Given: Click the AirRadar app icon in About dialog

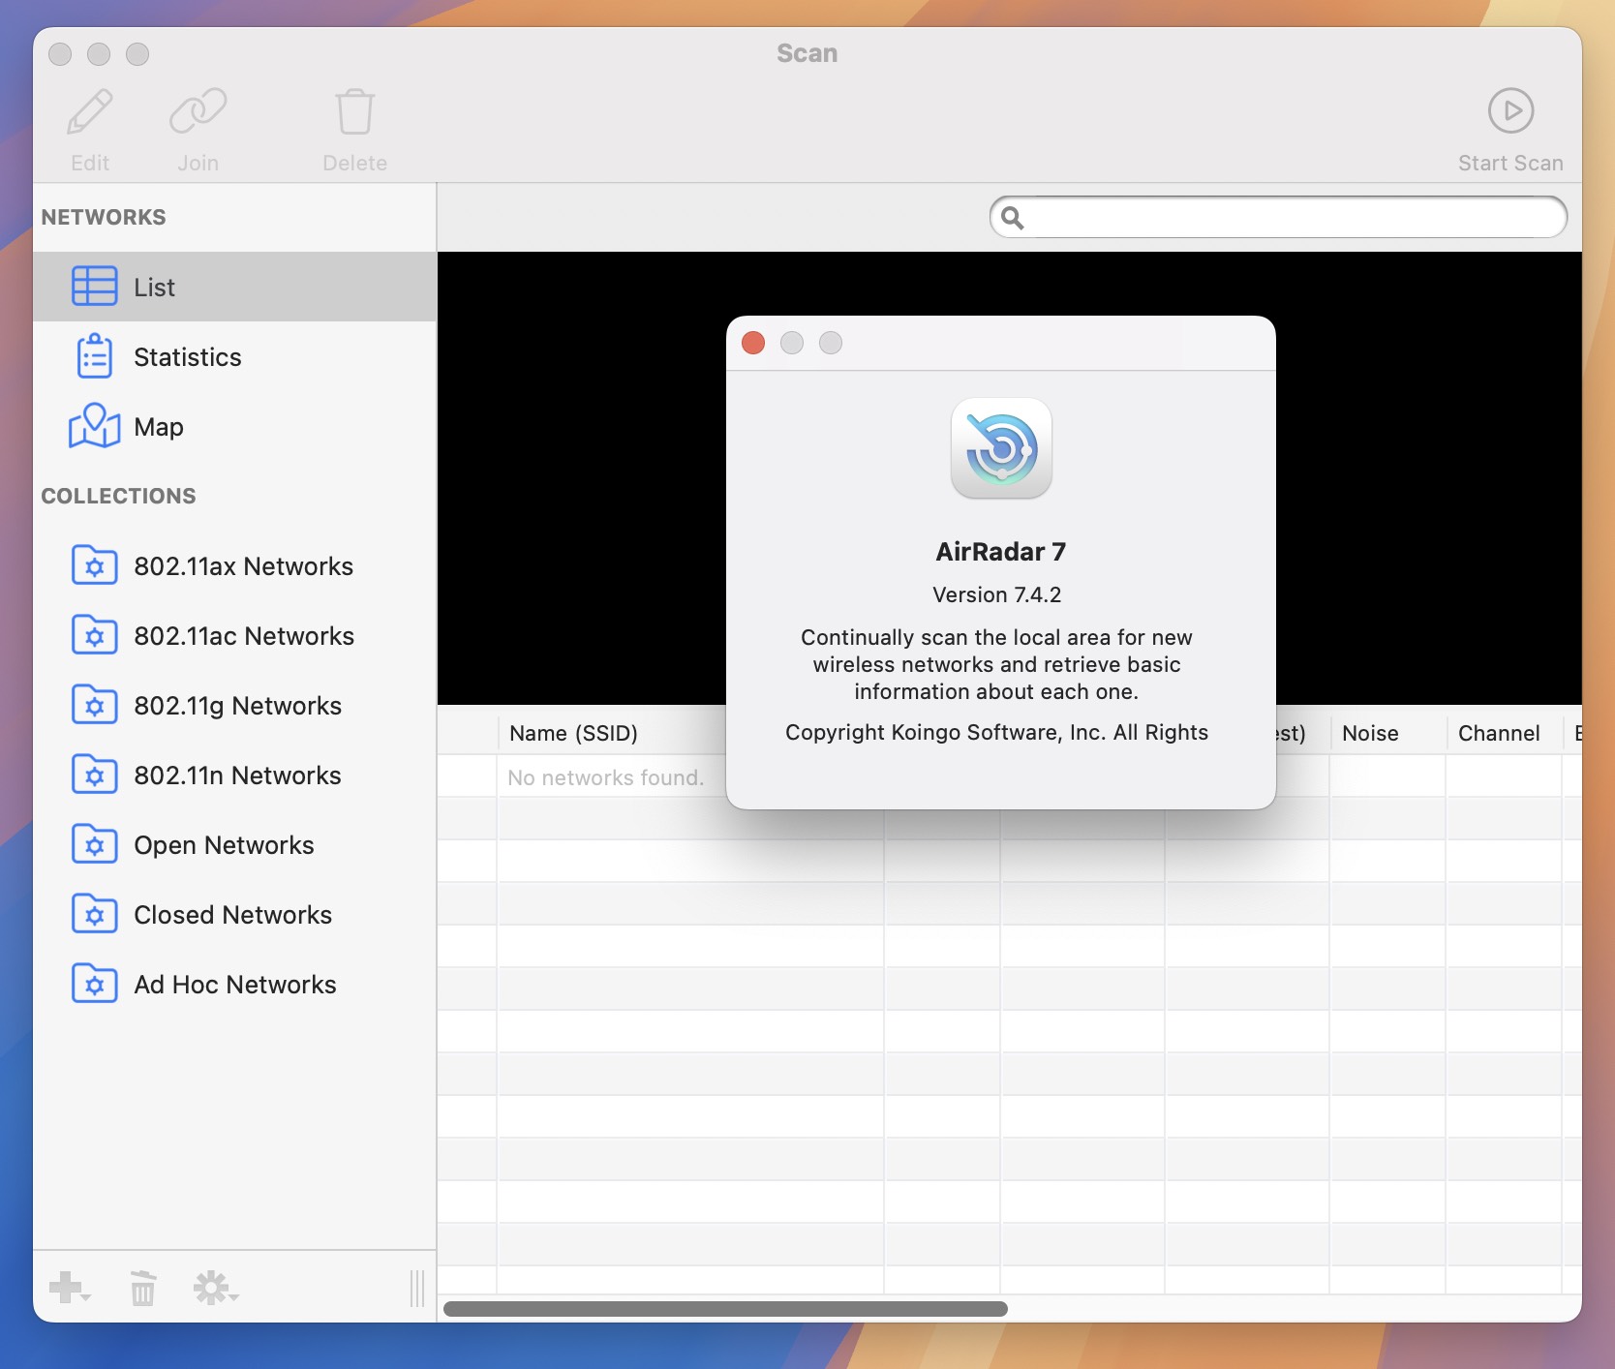Looking at the screenshot, I should tap(1001, 448).
